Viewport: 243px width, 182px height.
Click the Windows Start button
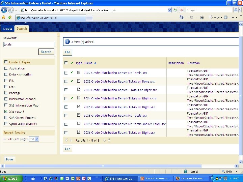(11, 178)
